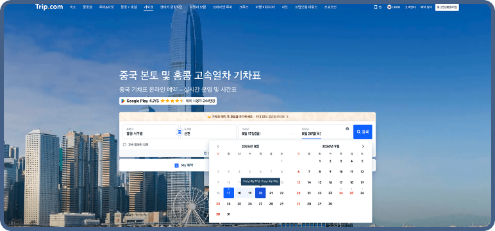Open the 숙소 (hotels) menu
This screenshot has width=495, height=231.
[72, 7]
